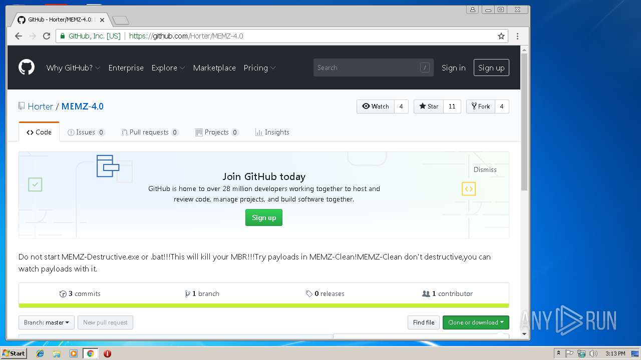Click the green Sign up banner button

tap(264, 217)
